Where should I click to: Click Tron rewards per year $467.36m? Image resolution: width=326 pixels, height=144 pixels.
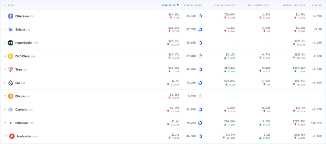[299, 68]
